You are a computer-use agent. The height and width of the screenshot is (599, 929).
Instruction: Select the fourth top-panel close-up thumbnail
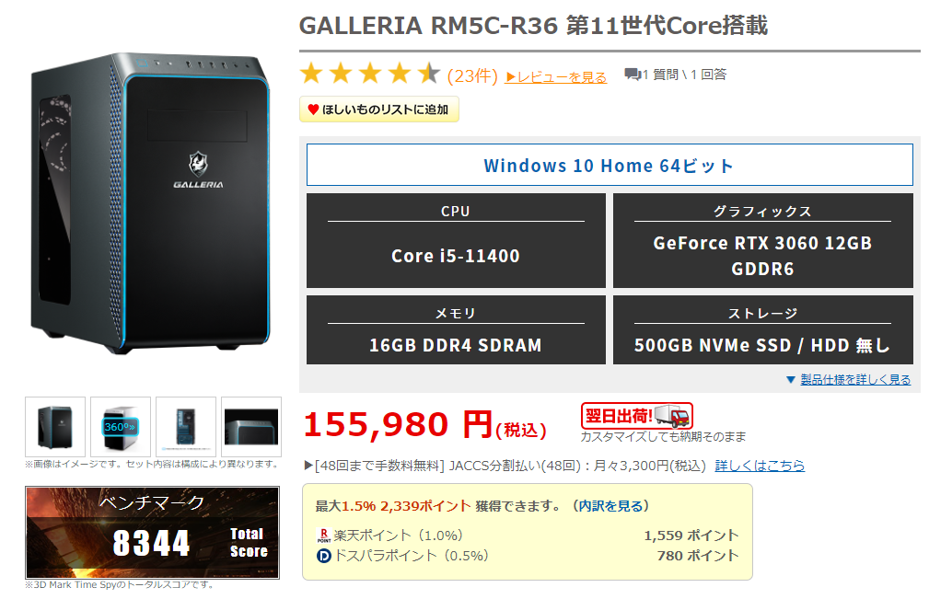251,427
